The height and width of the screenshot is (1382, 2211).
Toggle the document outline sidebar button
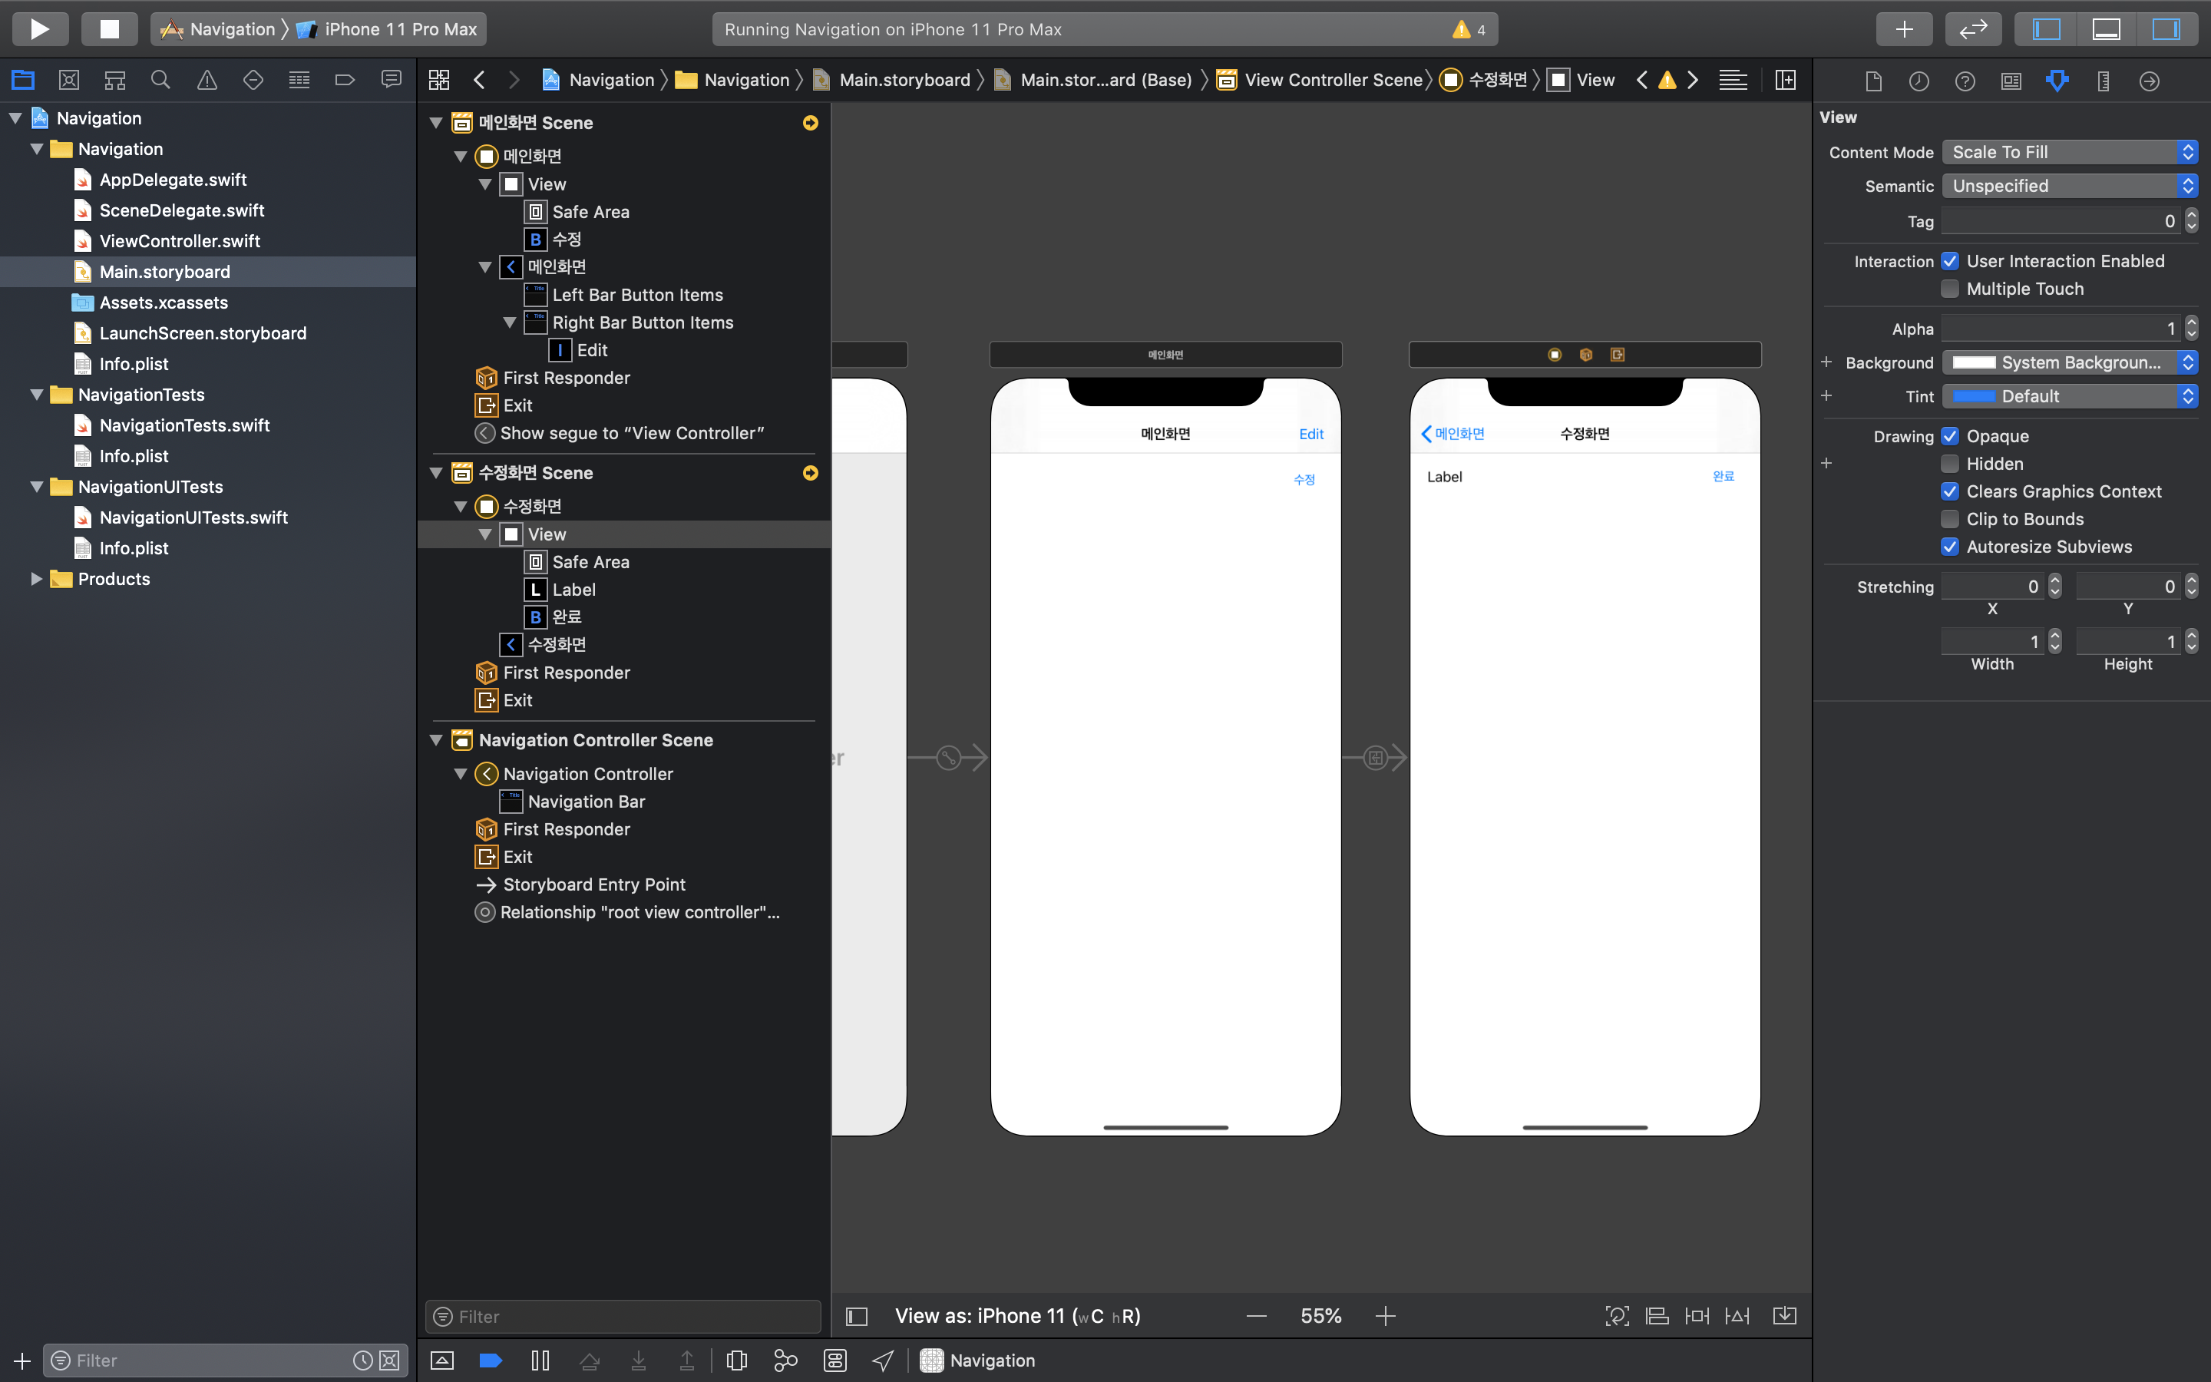coord(856,1315)
